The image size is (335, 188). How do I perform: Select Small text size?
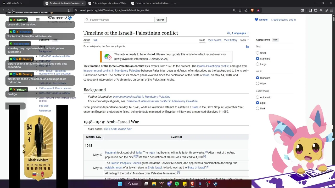(258, 53)
